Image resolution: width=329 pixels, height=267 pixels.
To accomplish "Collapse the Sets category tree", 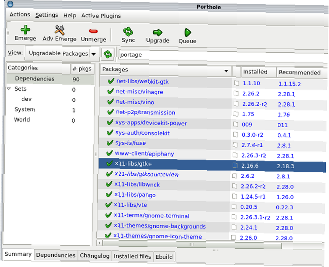I will click(9, 89).
